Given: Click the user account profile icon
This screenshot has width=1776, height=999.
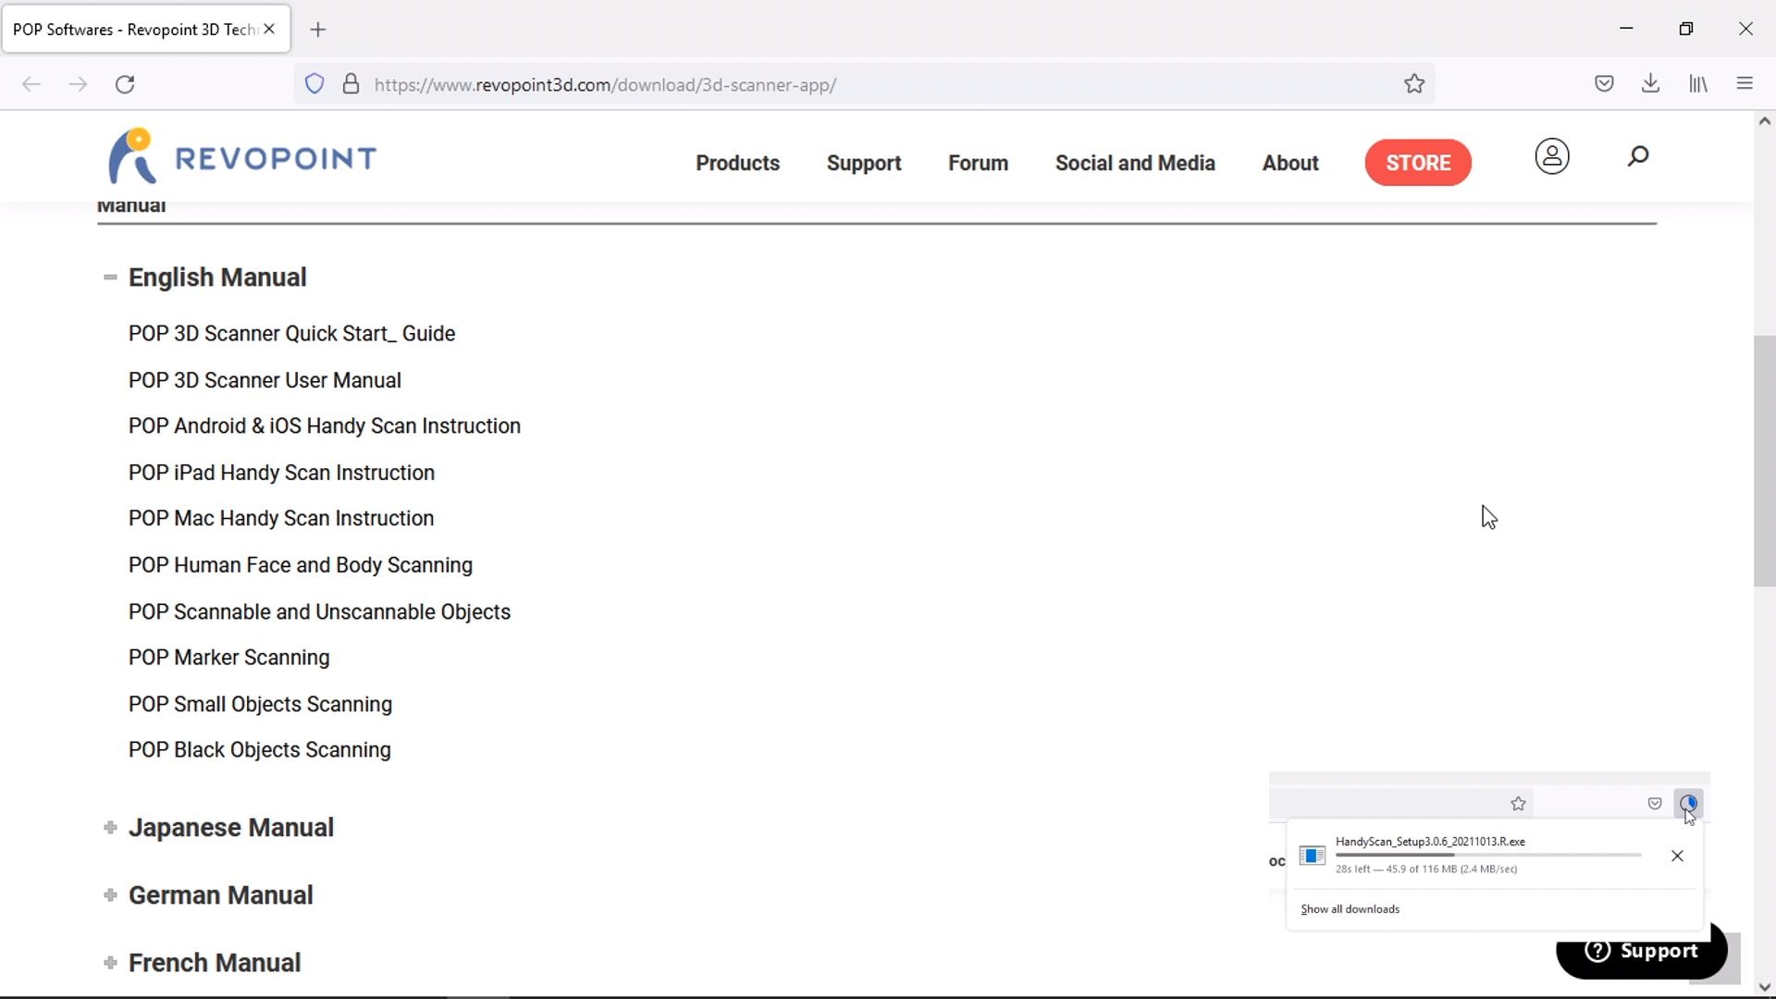Looking at the screenshot, I should pos(1551,156).
